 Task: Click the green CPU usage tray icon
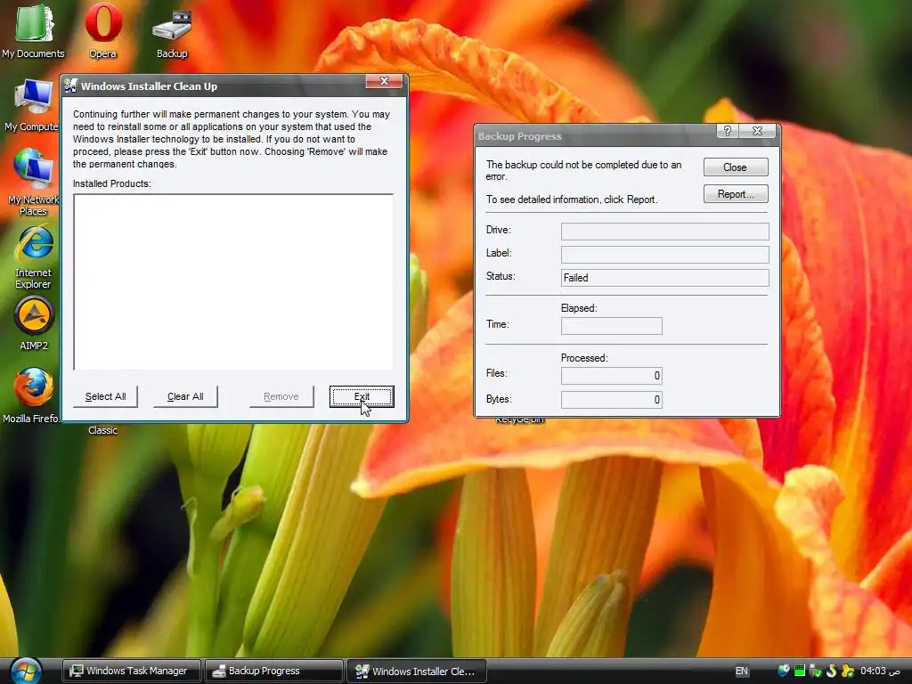click(x=800, y=671)
